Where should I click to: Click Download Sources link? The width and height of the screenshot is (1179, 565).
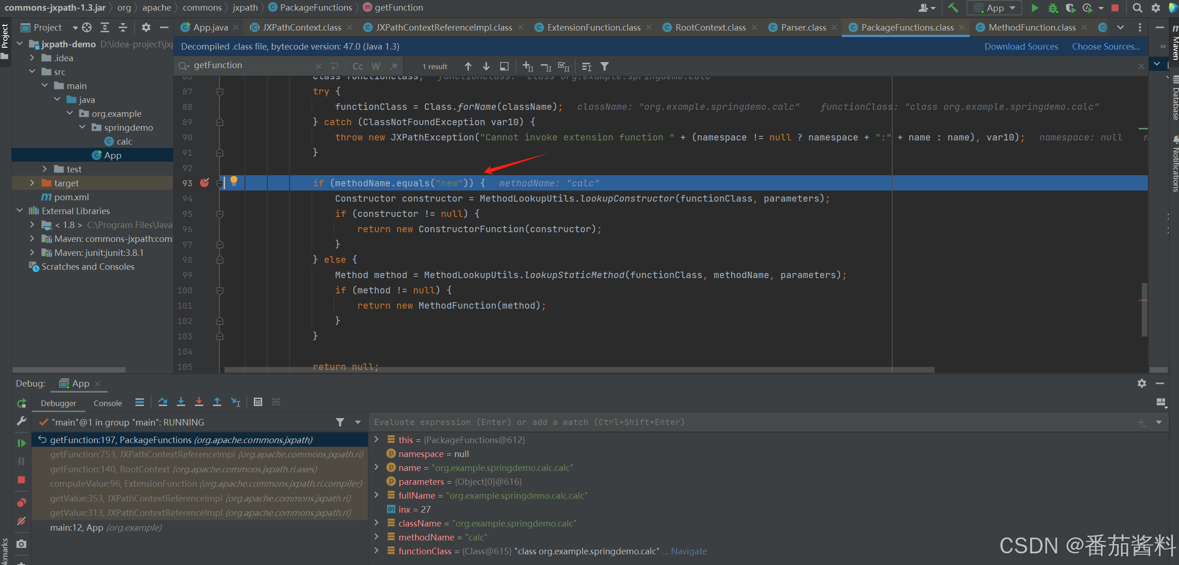(x=1021, y=46)
